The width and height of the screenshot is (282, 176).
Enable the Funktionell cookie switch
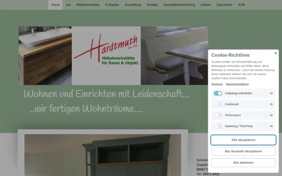click(x=218, y=104)
